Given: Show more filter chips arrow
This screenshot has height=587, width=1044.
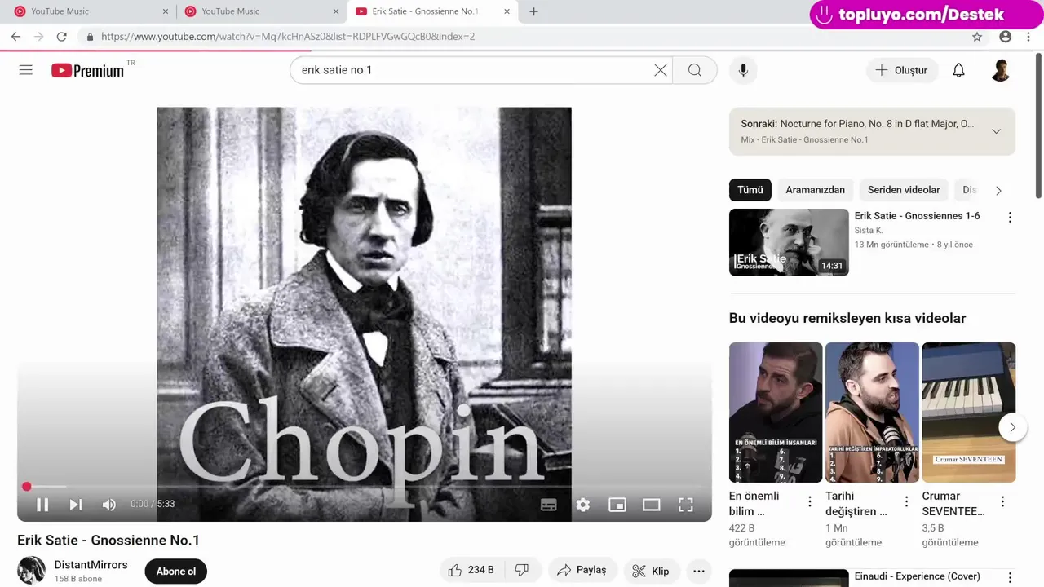Looking at the screenshot, I should 998,191.
